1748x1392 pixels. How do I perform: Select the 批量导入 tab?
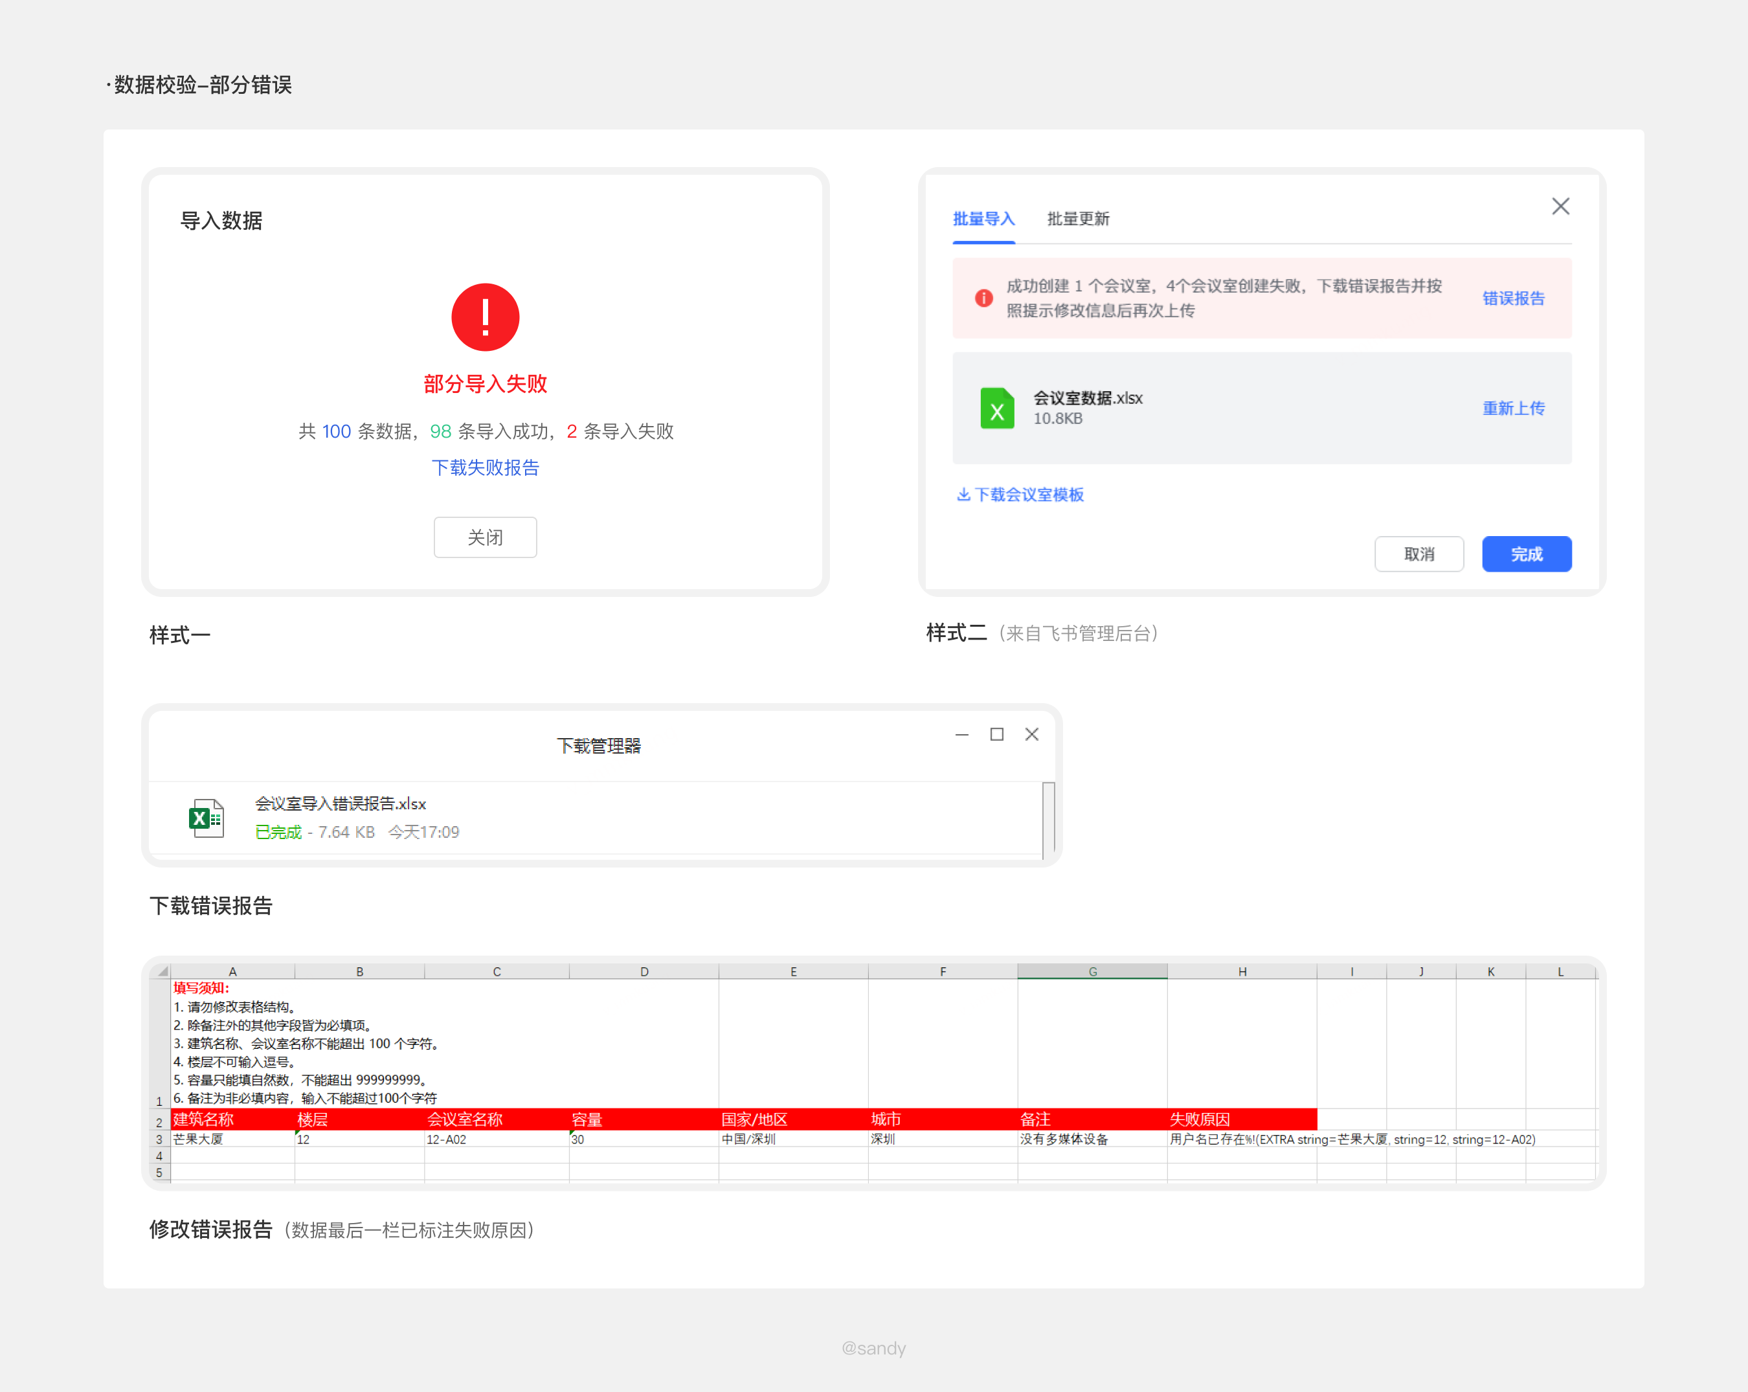(x=983, y=219)
